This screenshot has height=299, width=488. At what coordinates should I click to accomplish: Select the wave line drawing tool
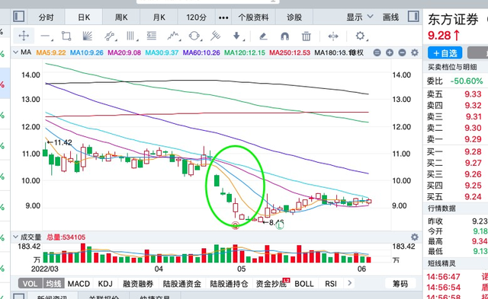(x=173, y=36)
